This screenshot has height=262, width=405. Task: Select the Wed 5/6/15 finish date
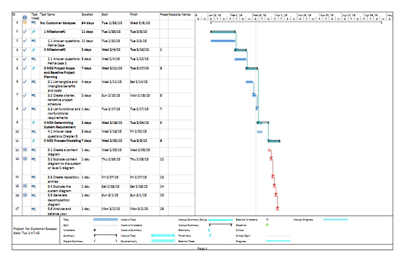140,23
